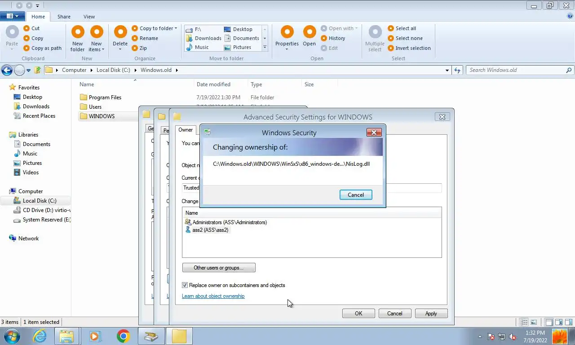The height and width of the screenshot is (345, 575).
Task: Go up one folder level
Action: click(x=38, y=70)
